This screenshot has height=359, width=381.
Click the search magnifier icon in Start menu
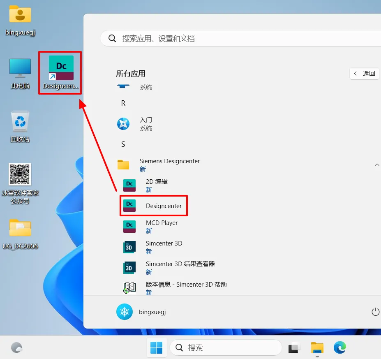[112, 38]
